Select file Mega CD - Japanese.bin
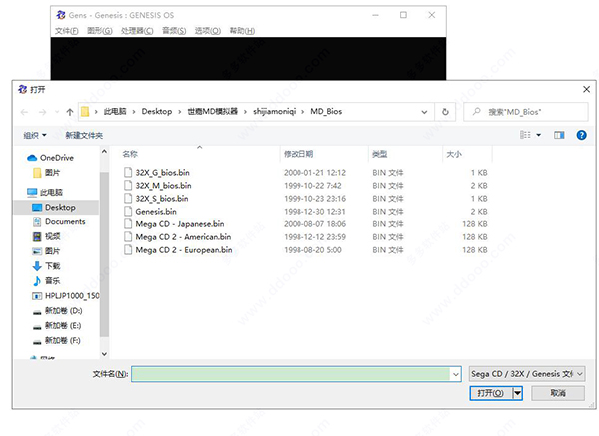This screenshot has height=436, width=599. [180, 224]
